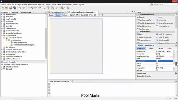This screenshot has width=178, height=100.
Task: Click the Profile Project clock icon
Action: point(67,8)
